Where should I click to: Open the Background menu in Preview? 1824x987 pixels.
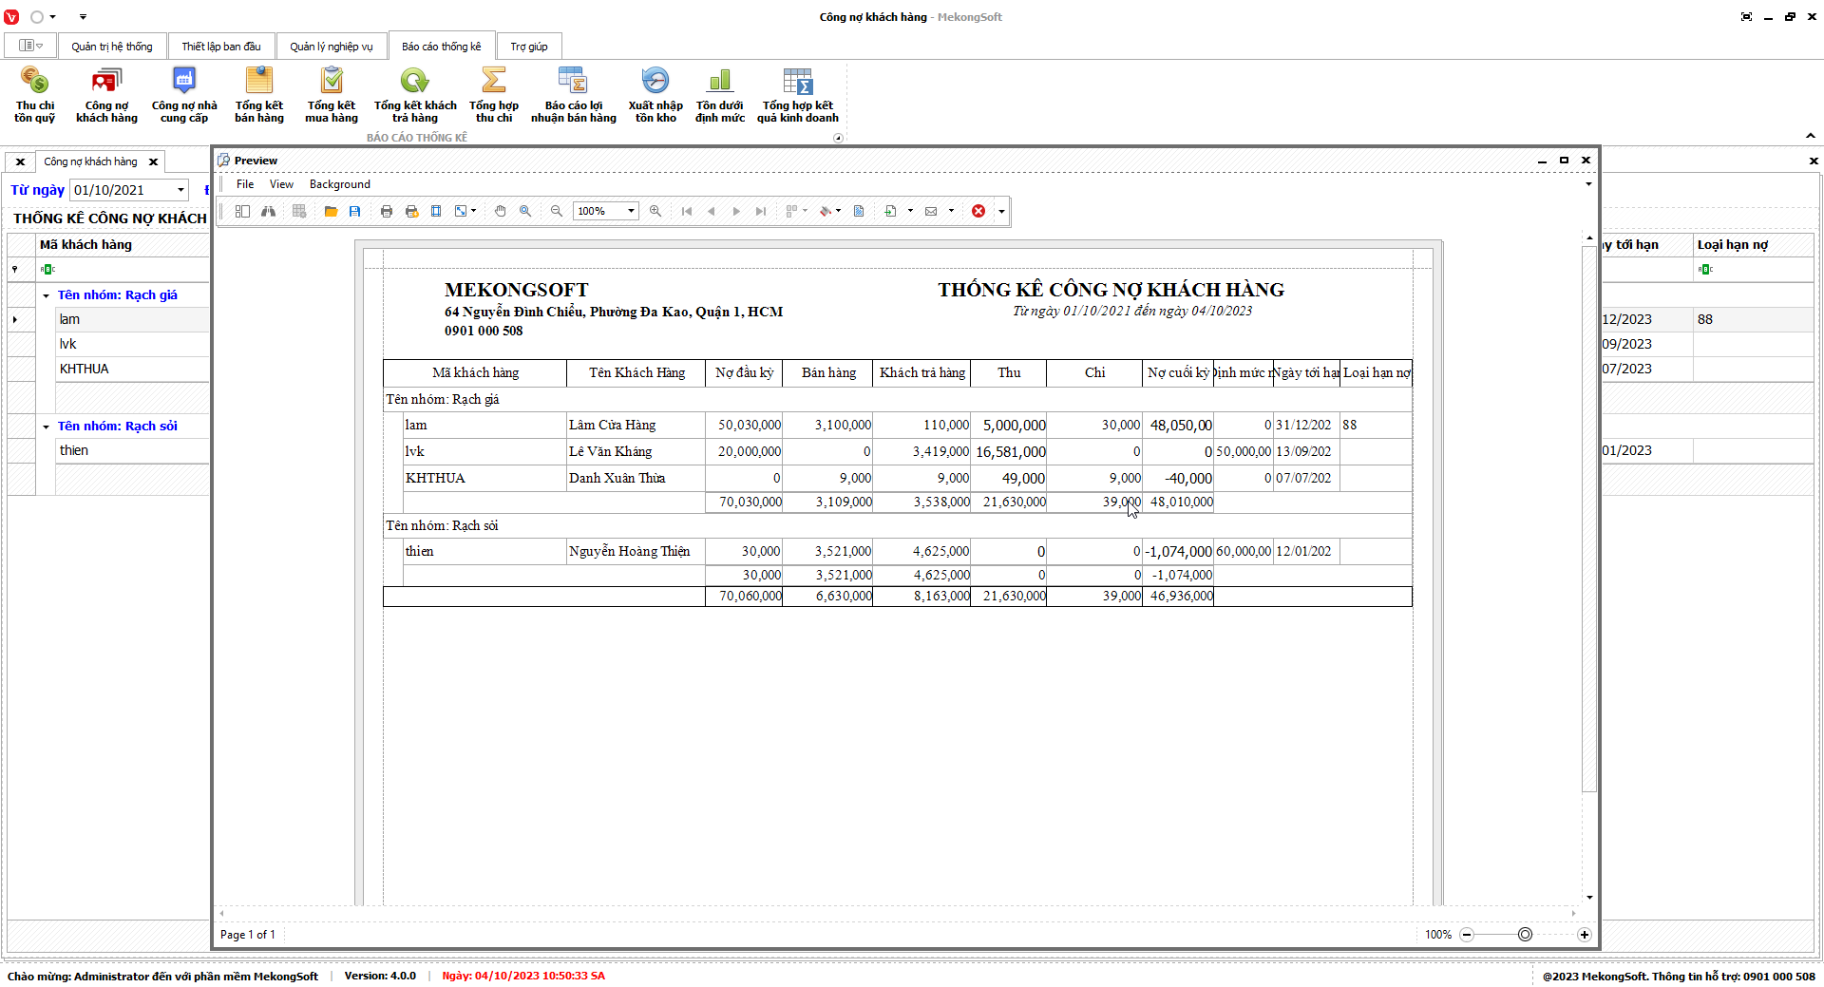(x=339, y=184)
